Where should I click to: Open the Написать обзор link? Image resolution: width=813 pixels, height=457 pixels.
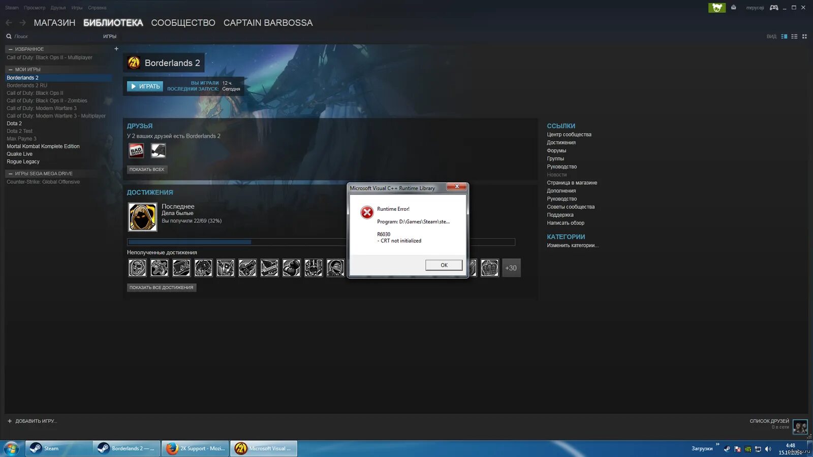(x=566, y=223)
